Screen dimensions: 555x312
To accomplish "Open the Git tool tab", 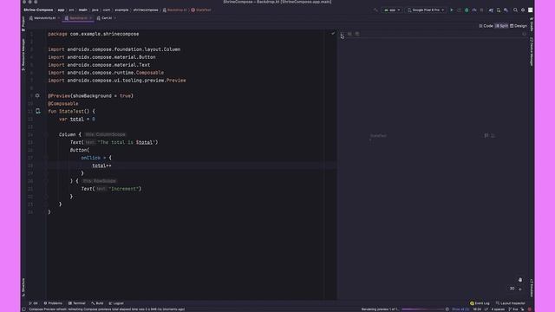I will (x=33, y=303).
